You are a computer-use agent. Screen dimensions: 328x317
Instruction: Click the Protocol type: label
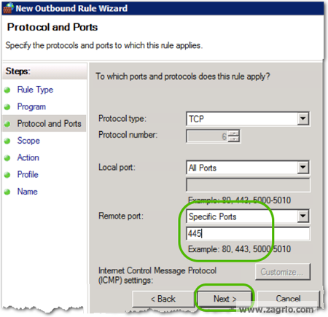pyautogui.click(x=122, y=119)
